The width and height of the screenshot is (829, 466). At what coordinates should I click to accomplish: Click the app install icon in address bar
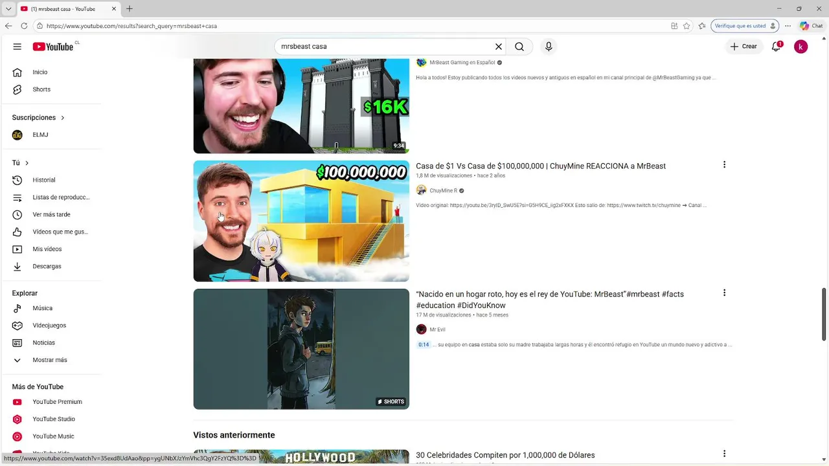point(674,26)
